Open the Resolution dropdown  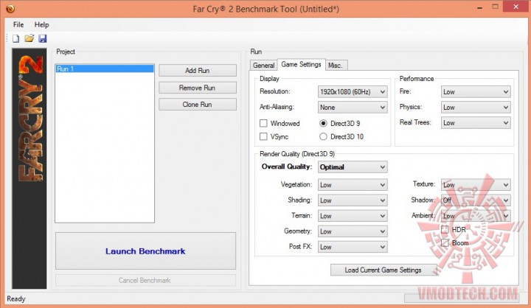tap(353, 91)
